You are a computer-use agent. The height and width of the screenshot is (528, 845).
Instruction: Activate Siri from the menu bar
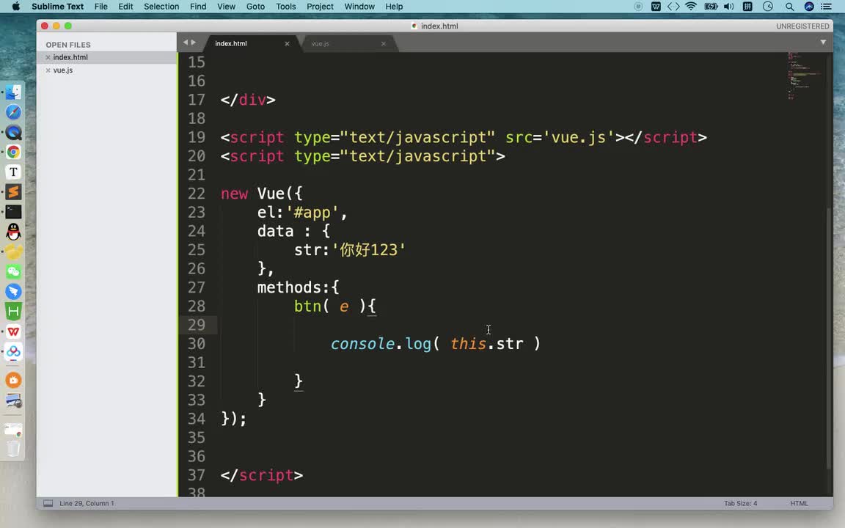pos(809,7)
